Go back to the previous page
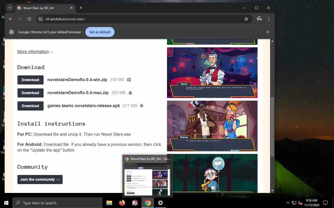This screenshot has height=208, width=334. click(10, 19)
